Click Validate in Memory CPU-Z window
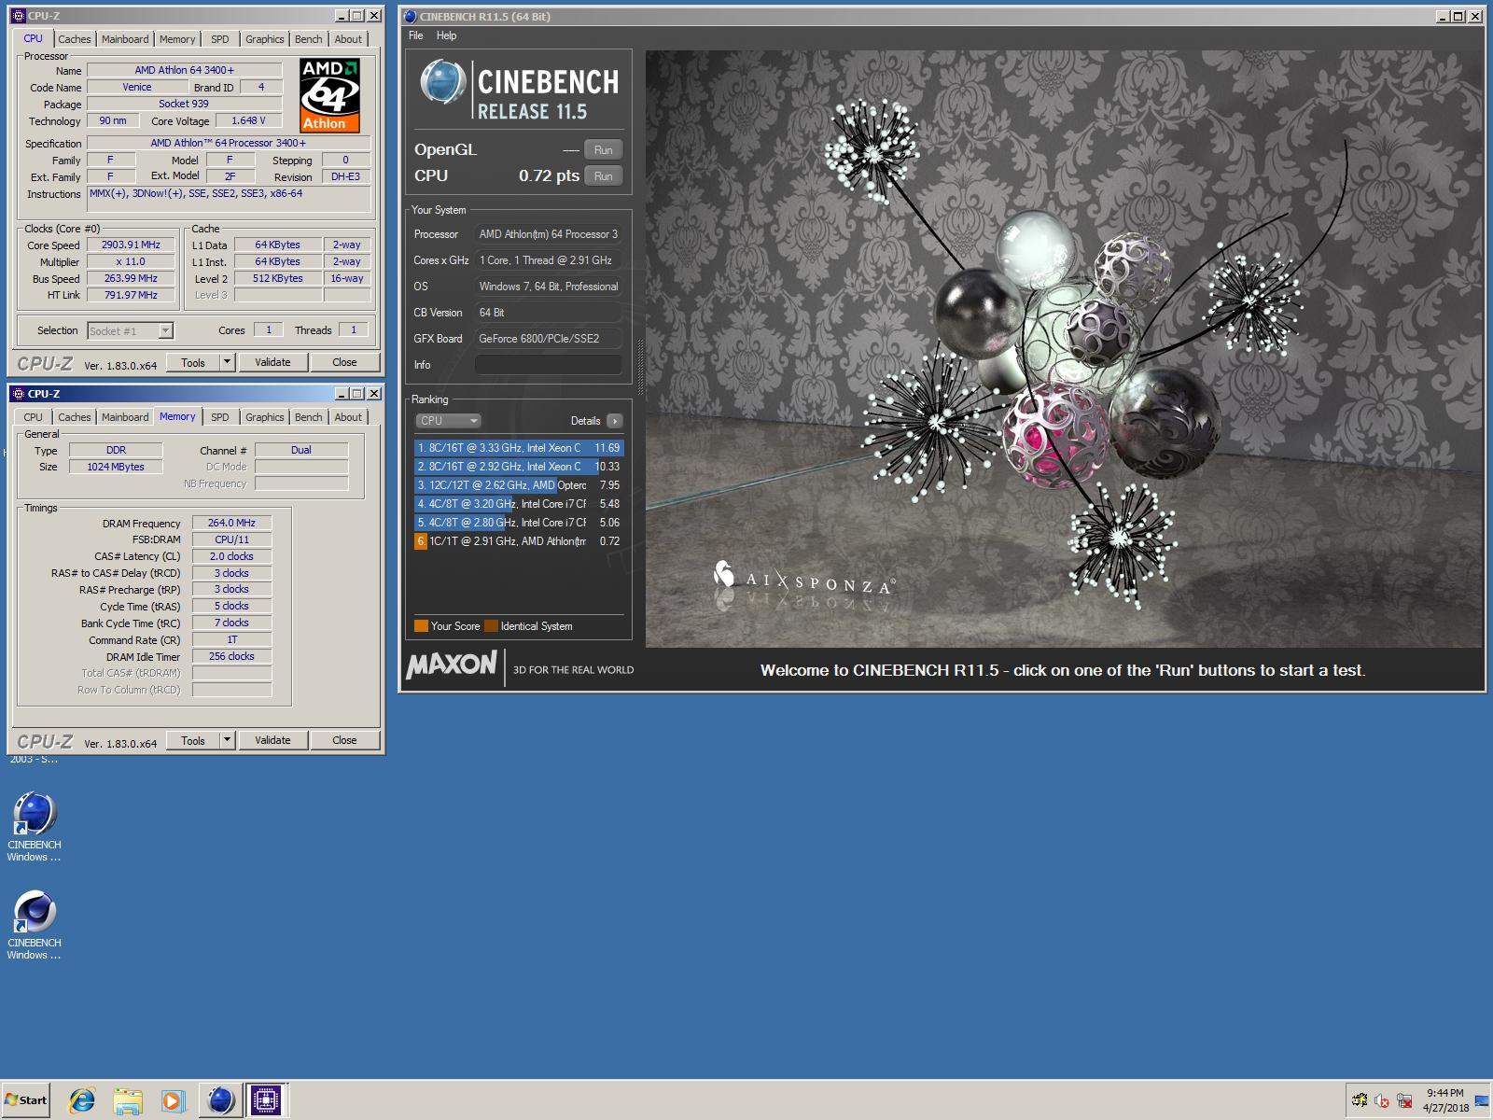Viewport: 1493px width, 1120px height. 272,740
